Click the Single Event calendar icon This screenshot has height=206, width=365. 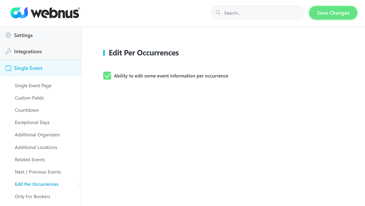8,68
